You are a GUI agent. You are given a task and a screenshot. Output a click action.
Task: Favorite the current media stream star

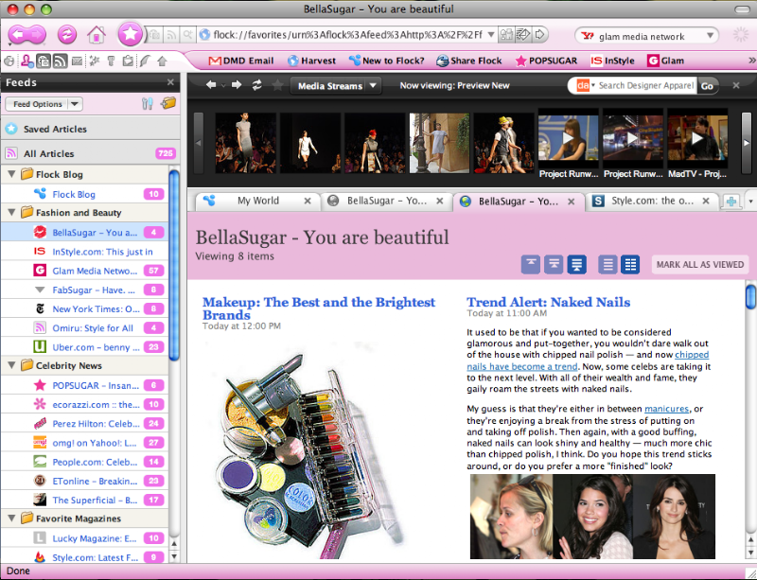(x=277, y=85)
